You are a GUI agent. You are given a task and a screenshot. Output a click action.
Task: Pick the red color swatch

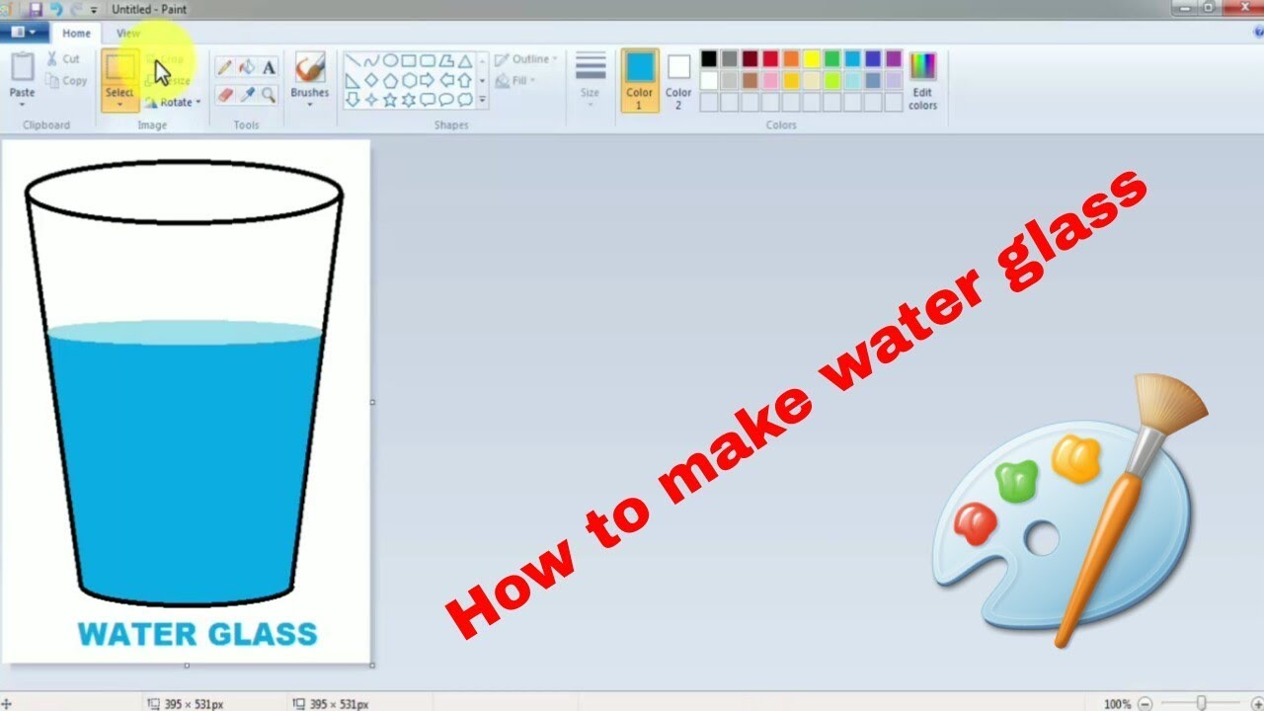pos(770,59)
